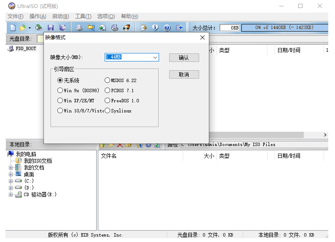Image resolution: width=335 pixels, height=242 pixels.
Task: Click the Mount to virtual drive icon
Action: pos(115,28)
